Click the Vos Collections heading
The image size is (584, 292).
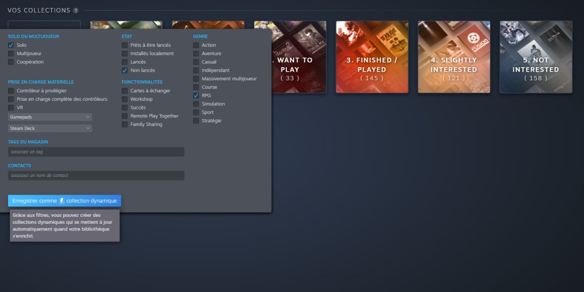point(39,10)
